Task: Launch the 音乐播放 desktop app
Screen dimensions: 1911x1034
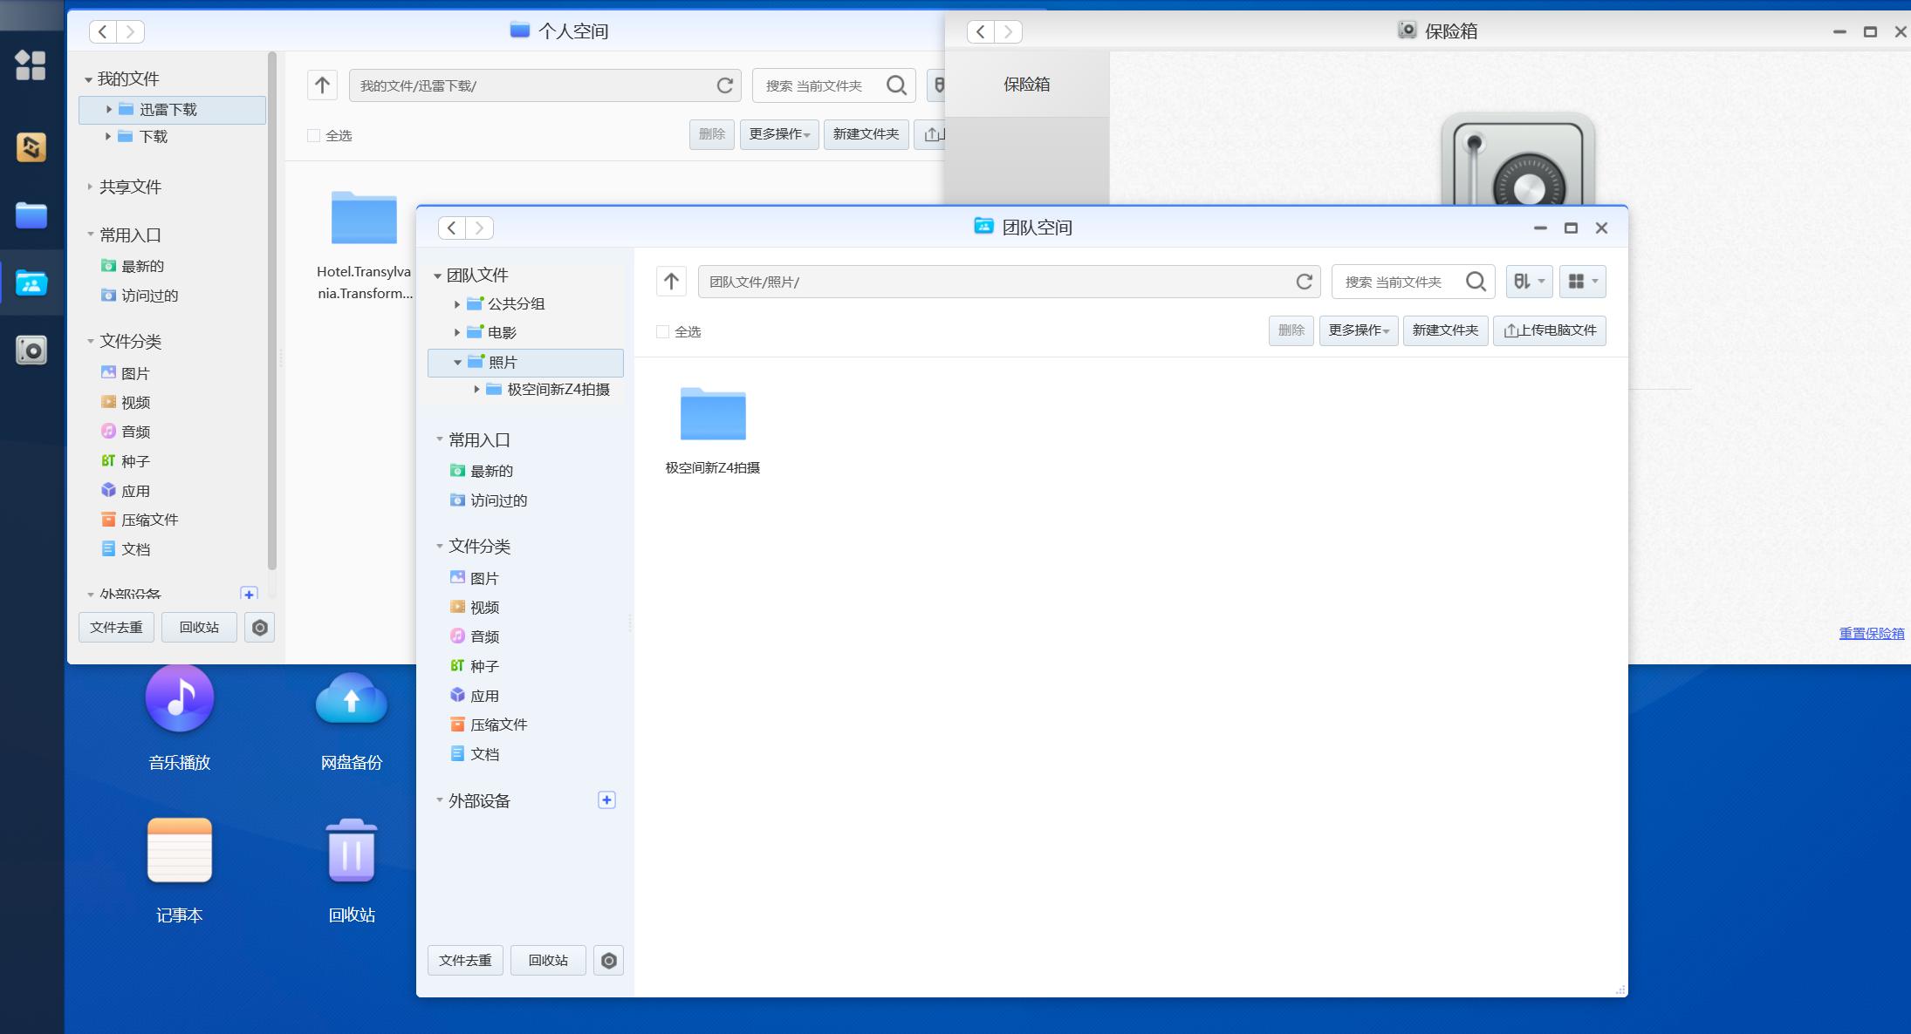Action: pyautogui.click(x=180, y=699)
